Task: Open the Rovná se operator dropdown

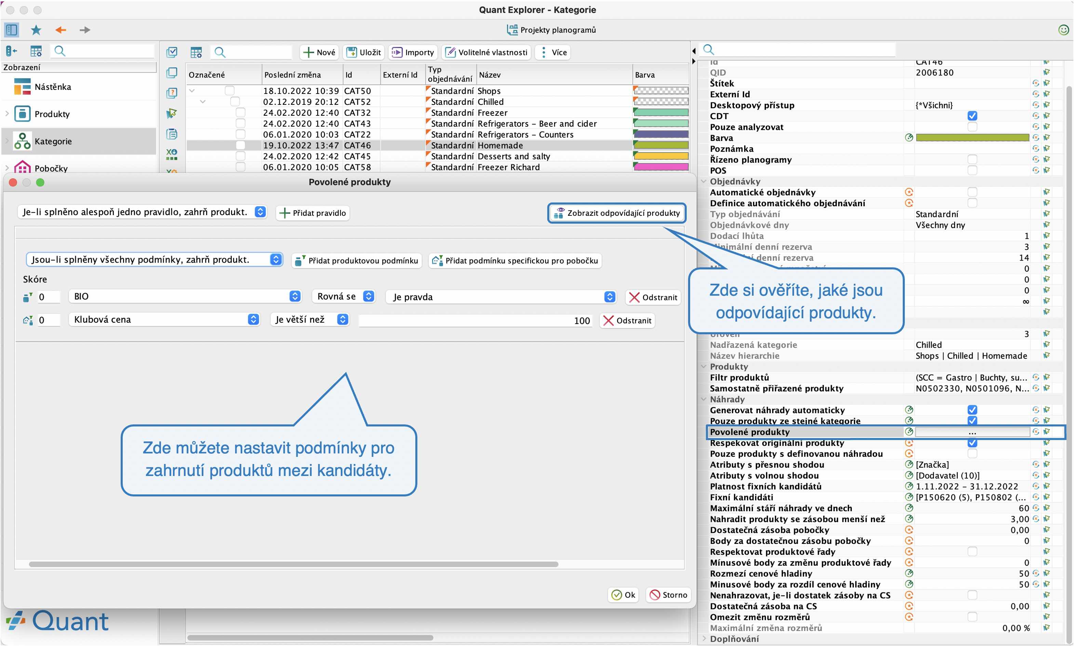Action: point(344,296)
